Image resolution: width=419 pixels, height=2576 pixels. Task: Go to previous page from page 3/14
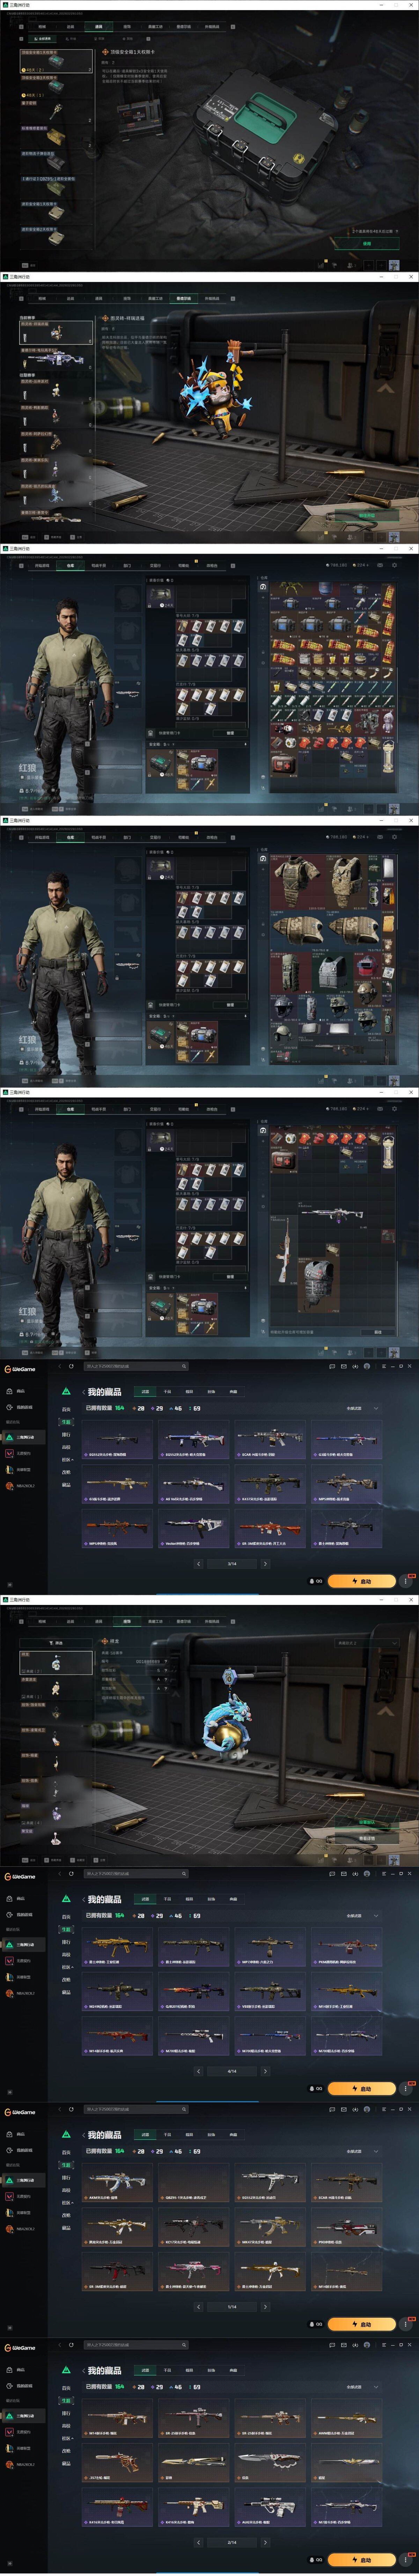pos(198,1564)
